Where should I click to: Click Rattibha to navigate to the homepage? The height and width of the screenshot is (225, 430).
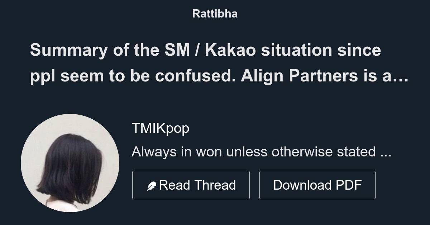pyautogui.click(x=215, y=14)
